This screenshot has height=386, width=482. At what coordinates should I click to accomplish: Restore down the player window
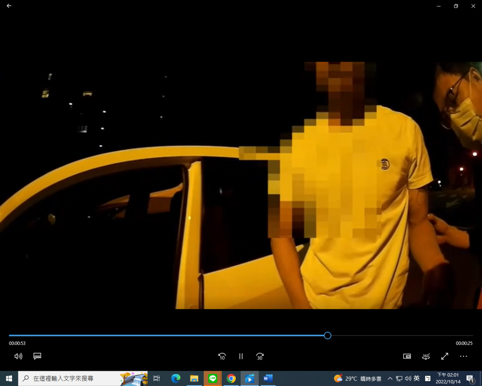point(456,6)
